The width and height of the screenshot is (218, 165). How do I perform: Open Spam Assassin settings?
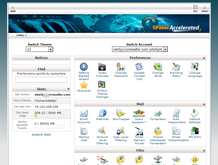tap(139, 116)
